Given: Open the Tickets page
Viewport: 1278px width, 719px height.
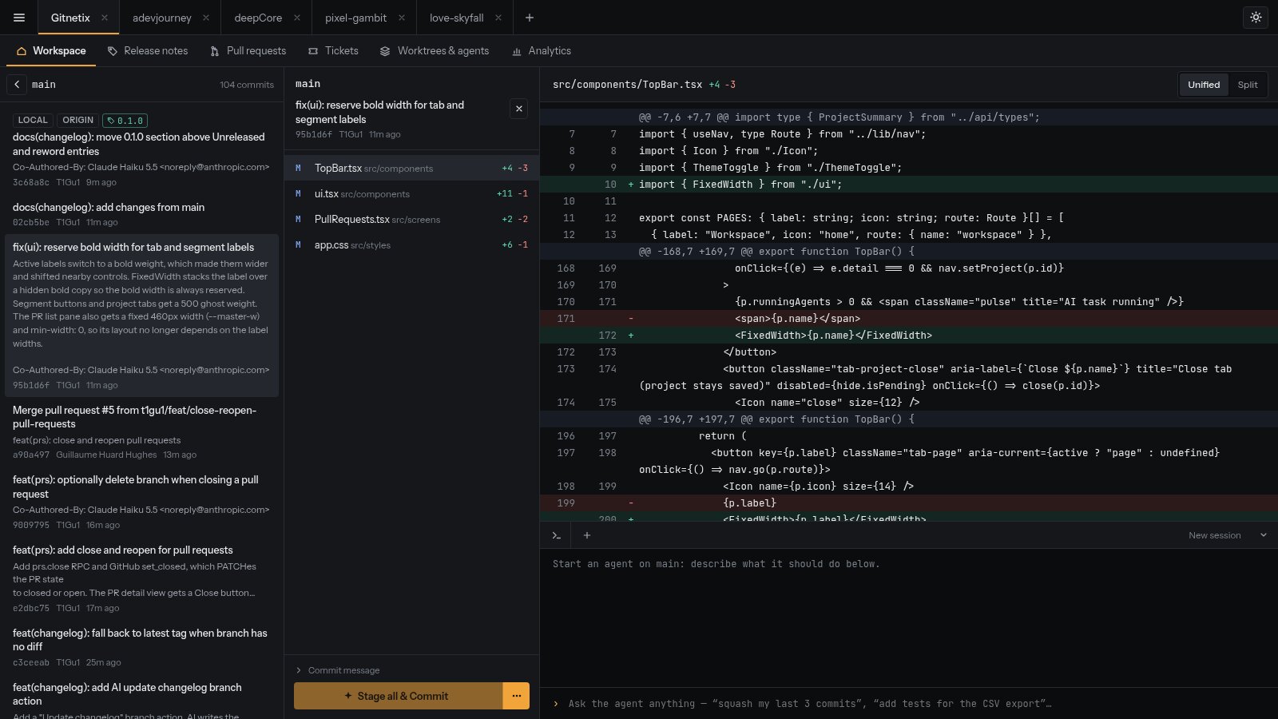Looking at the screenshot, I should (333, 50).
